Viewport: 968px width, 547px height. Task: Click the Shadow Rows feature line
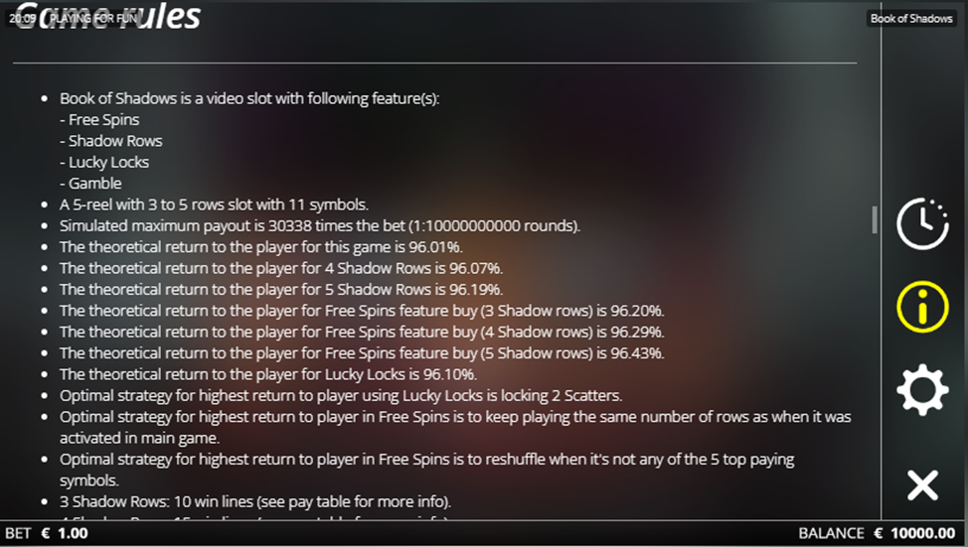pyautogui.click(x=111, y=141)
